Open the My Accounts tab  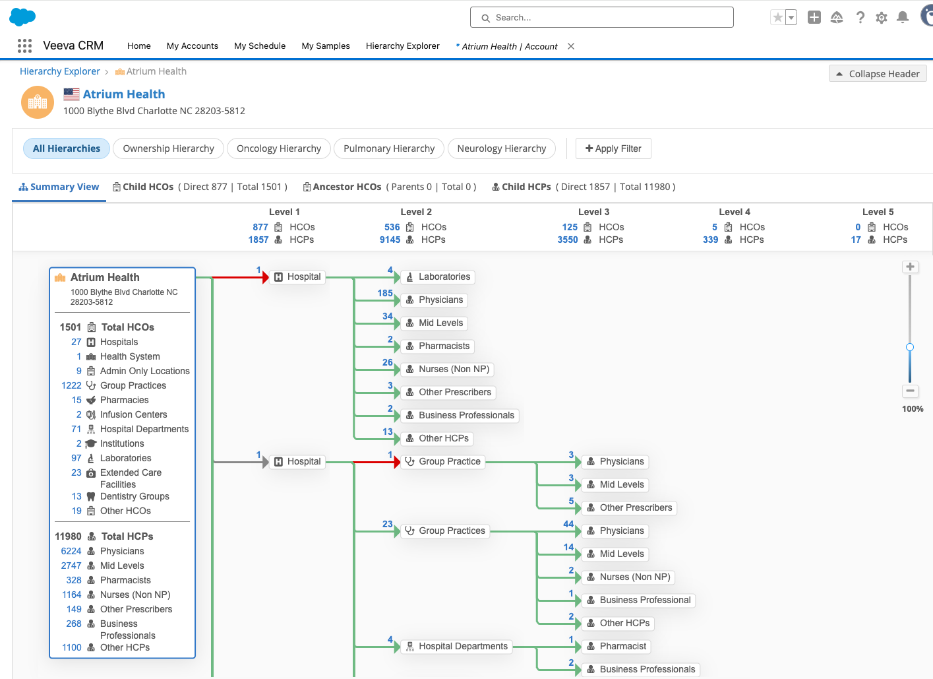[x=193, y=46]
